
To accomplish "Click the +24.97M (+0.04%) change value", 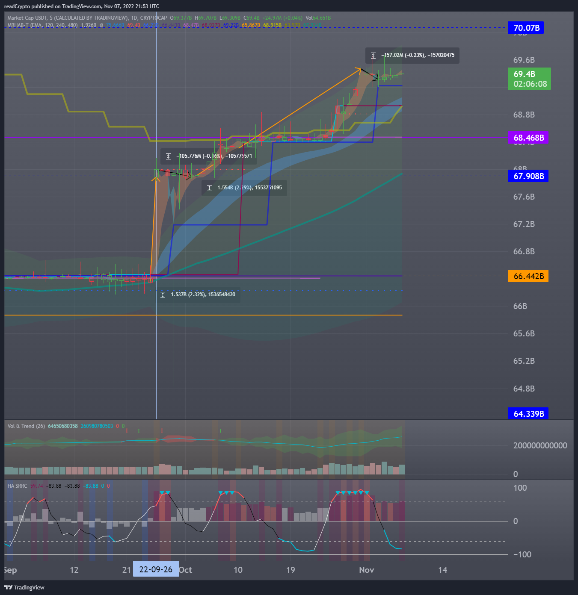I will tap(282, 18).
